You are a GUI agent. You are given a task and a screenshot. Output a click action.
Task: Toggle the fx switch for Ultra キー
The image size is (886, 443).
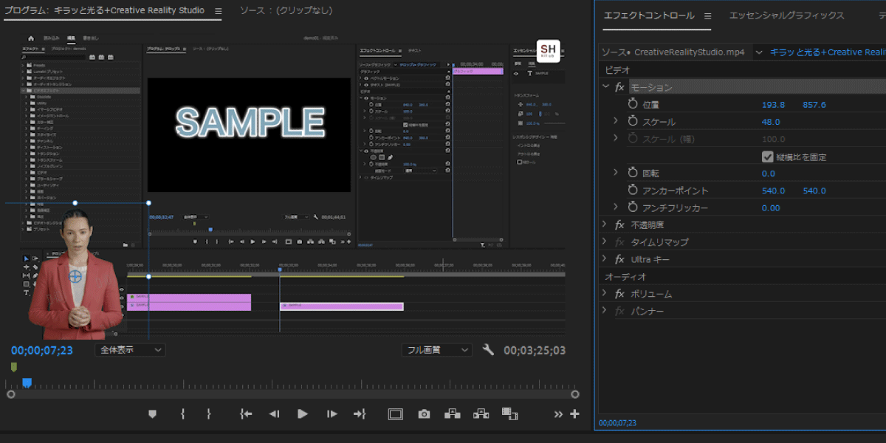click(x=619, y=259)
